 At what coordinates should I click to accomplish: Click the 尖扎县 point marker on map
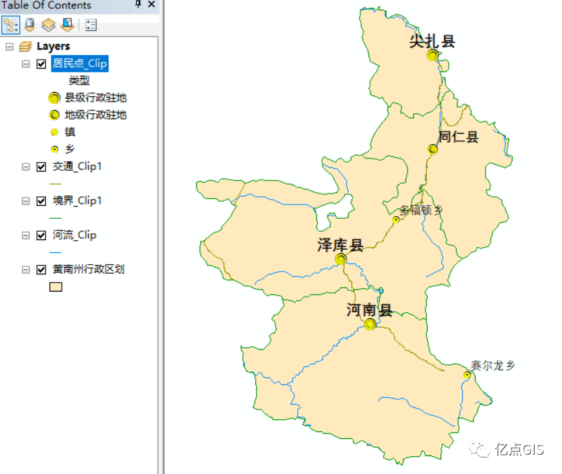click(x=432, y=55)
